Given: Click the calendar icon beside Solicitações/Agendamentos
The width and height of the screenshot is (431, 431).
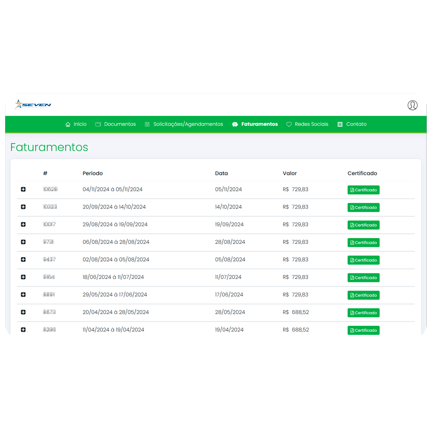Looking at the screenshot, I should pyautogui.click(x=147, y=124).
